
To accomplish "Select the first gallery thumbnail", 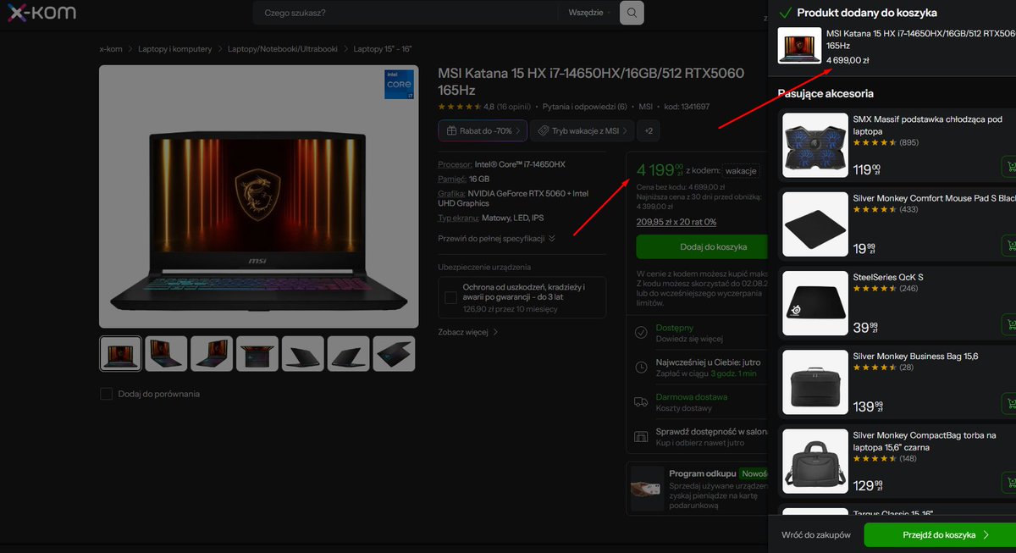I will 120,353.
